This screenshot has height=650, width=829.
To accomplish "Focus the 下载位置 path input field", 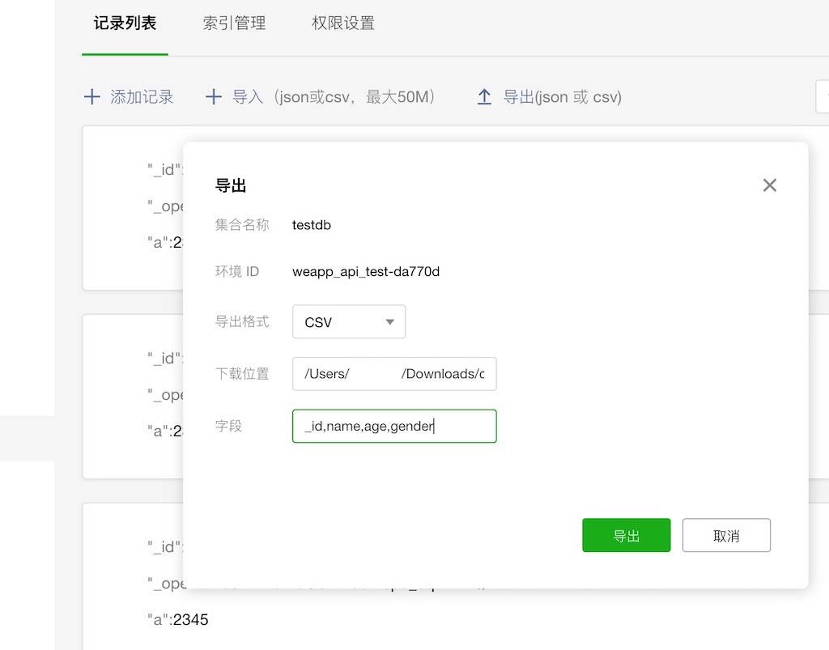I will [394, 374].
